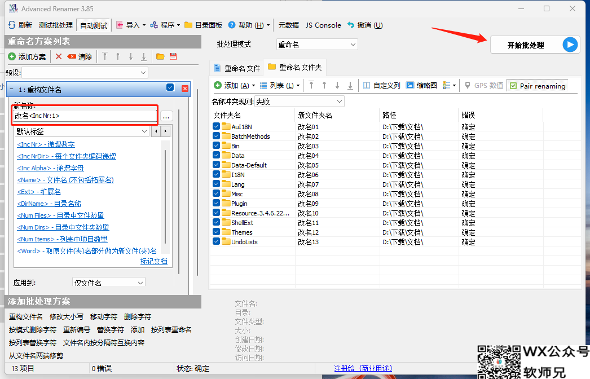Open the 应用到 dropdown showing 仅文件名
The height and width of the screenshot is (379, 590).
point(109,282)
